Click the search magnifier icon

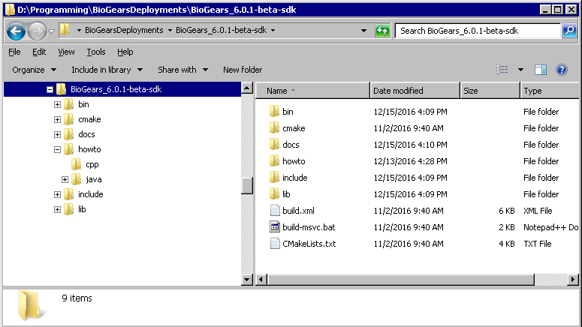click(x=569, y=31)
